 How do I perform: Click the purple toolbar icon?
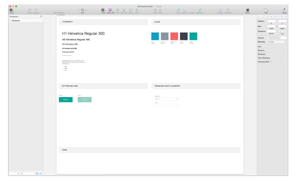tap(110, 10)
